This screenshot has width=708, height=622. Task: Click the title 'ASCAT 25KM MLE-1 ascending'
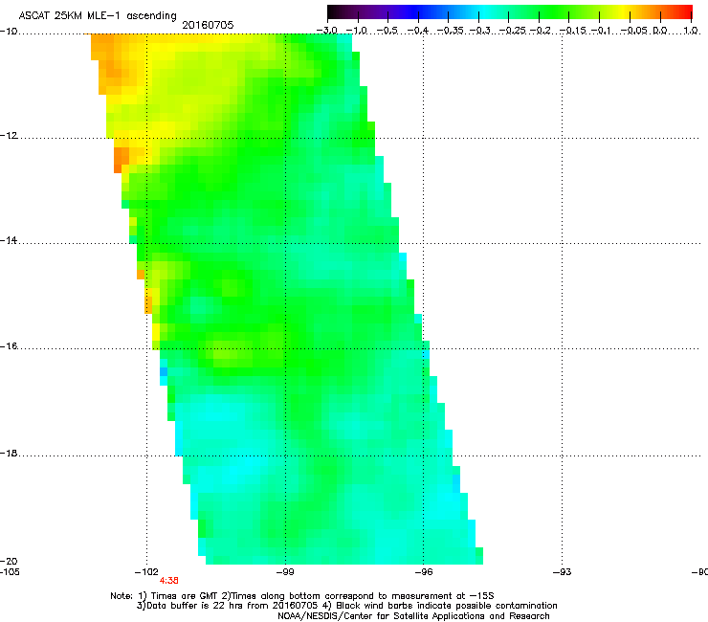coord(98,16)
